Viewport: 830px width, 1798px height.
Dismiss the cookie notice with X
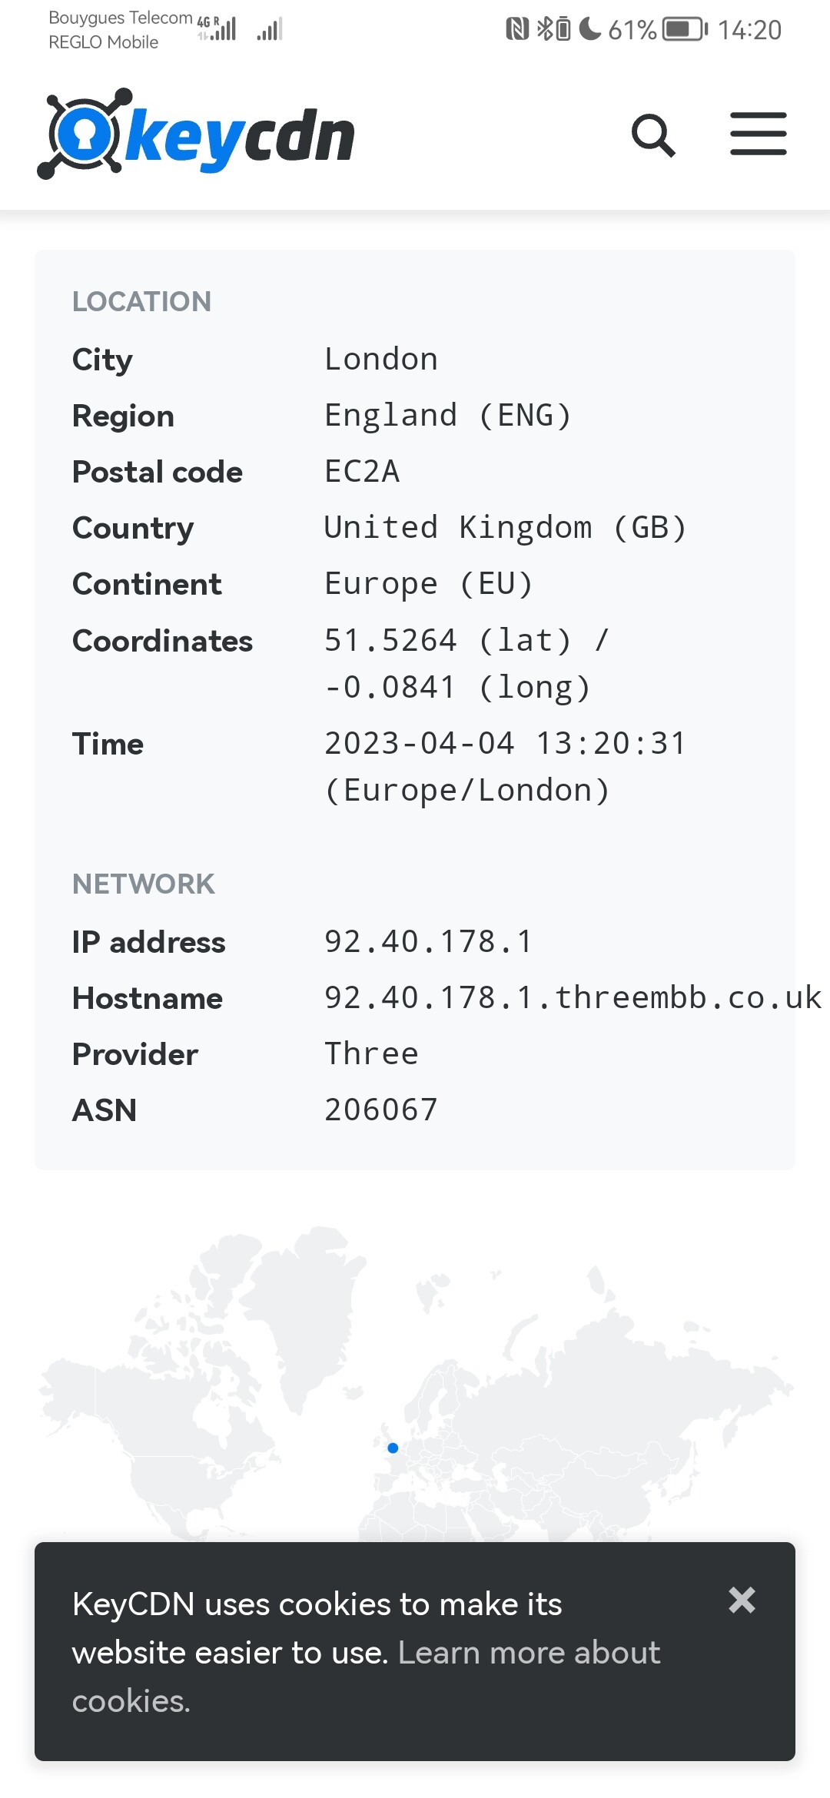(742, 1600)
